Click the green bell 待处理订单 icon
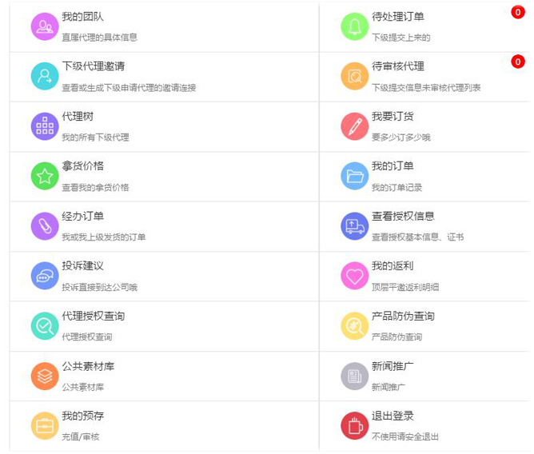This screenshot has height=454, width=534. (354, 26)
